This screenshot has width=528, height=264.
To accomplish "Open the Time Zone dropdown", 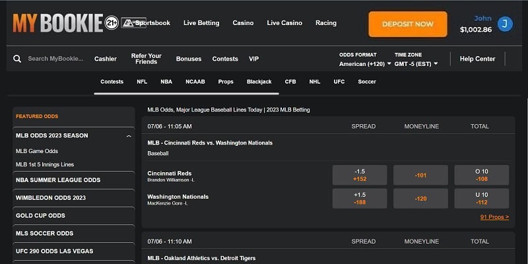I will 416,64.
